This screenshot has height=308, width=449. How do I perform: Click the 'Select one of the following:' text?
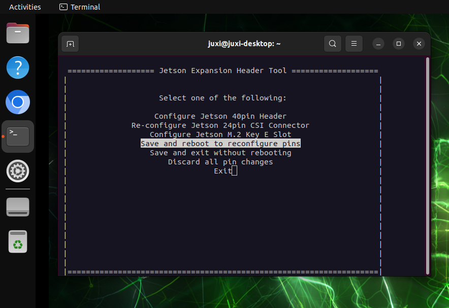point(223,98)
